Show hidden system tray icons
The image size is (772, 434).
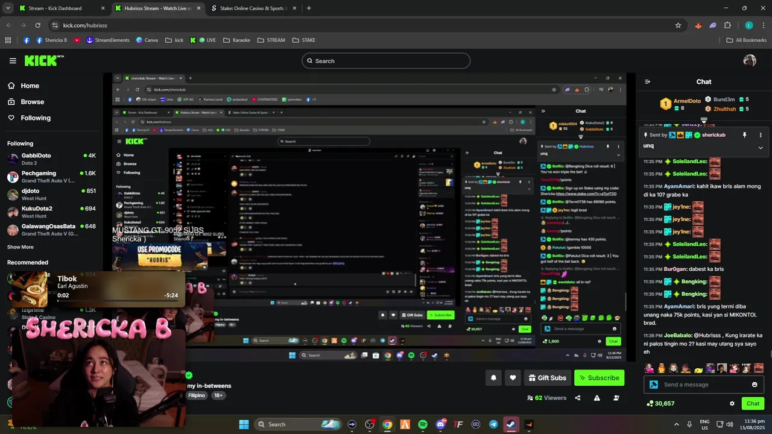(x=676, y=424)
